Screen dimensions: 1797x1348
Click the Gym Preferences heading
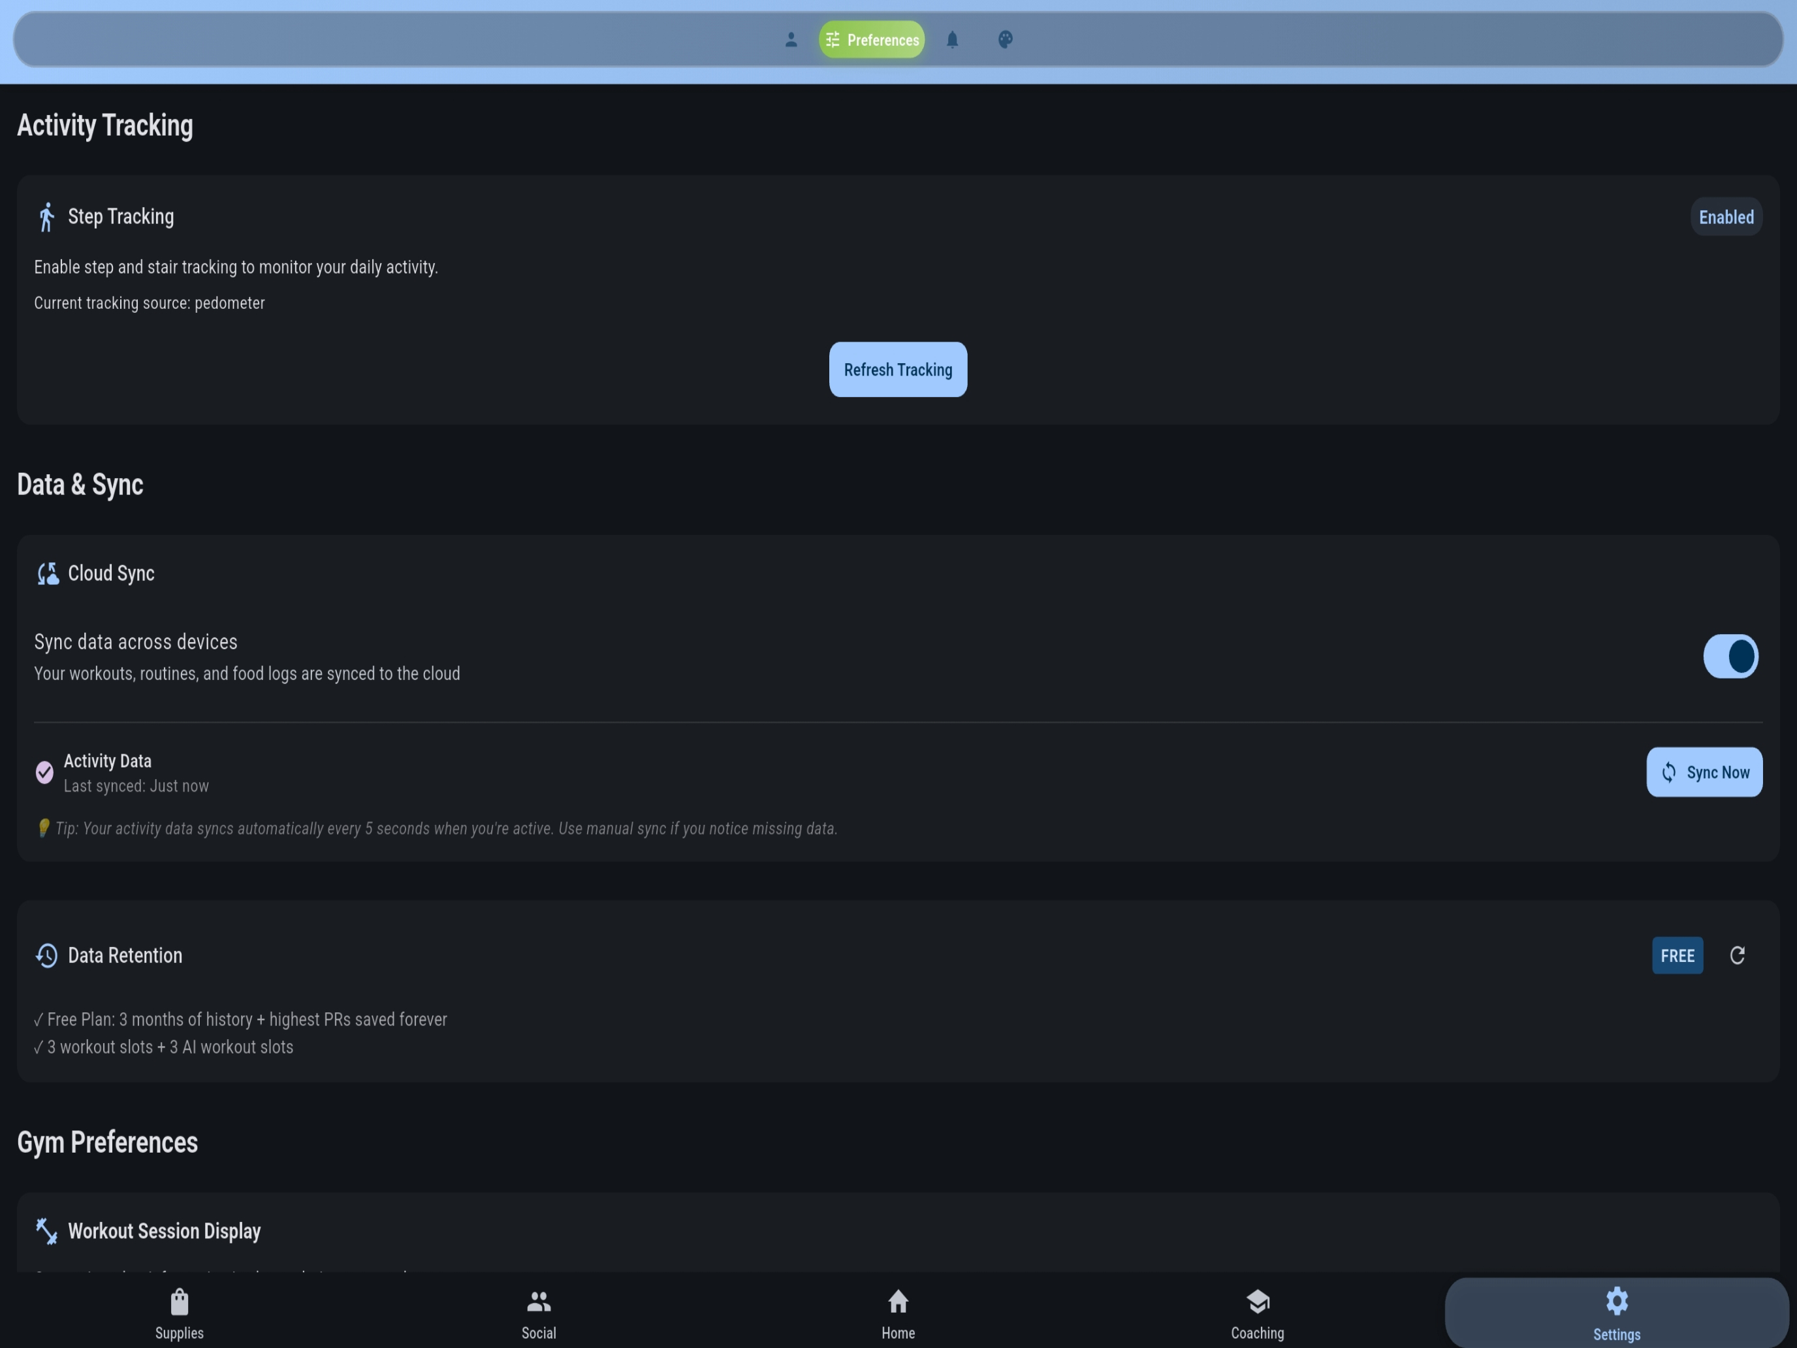point(107,1142)
